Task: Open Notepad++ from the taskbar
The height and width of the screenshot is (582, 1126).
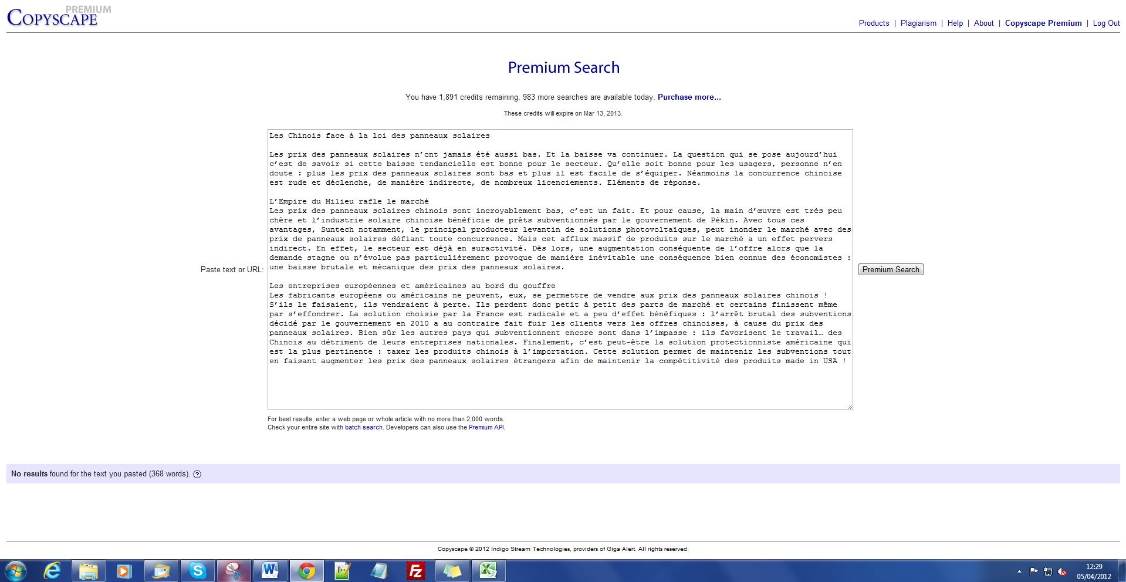Action: coord(343,570)
